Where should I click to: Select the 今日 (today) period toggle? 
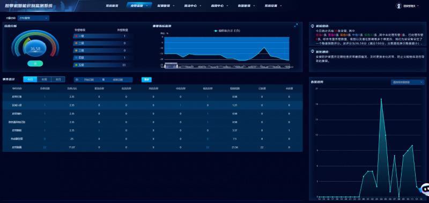(x=30, y=80)
